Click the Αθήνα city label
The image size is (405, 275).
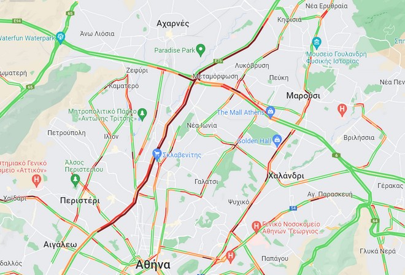153,265
